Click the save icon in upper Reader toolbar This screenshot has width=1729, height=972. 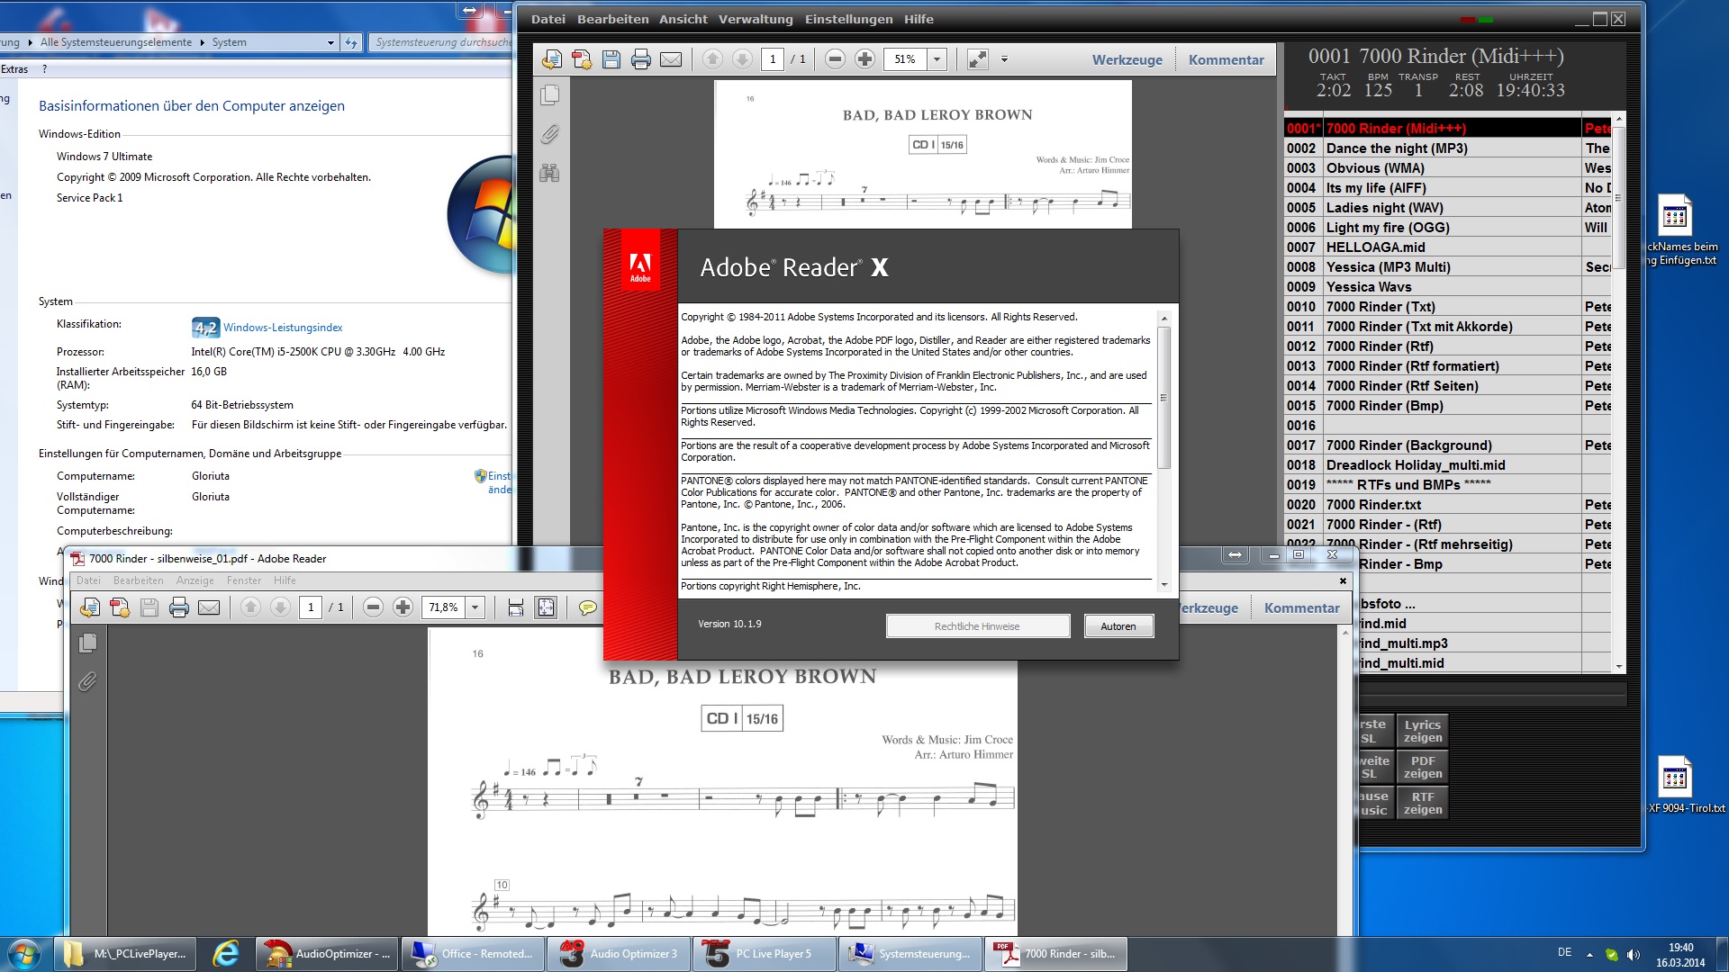coord(611,59)
